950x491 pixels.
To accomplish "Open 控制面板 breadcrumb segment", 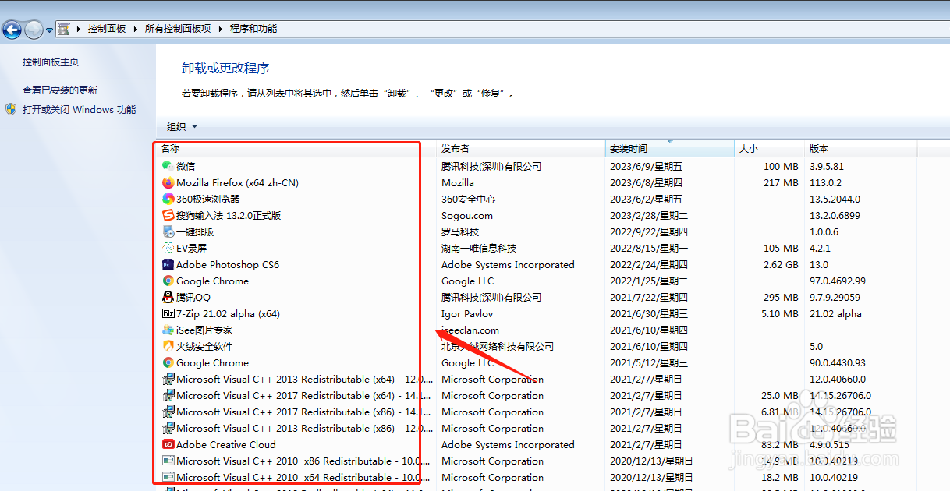I will click(107, 29).
